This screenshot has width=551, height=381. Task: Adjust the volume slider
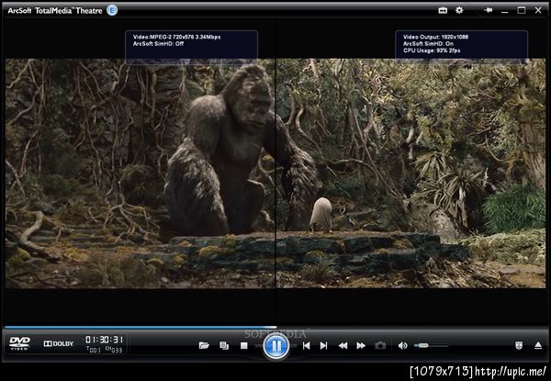click(431, 346)
